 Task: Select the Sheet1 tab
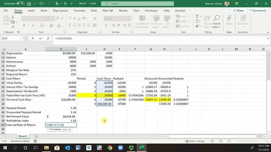click(x=23, y=136)
